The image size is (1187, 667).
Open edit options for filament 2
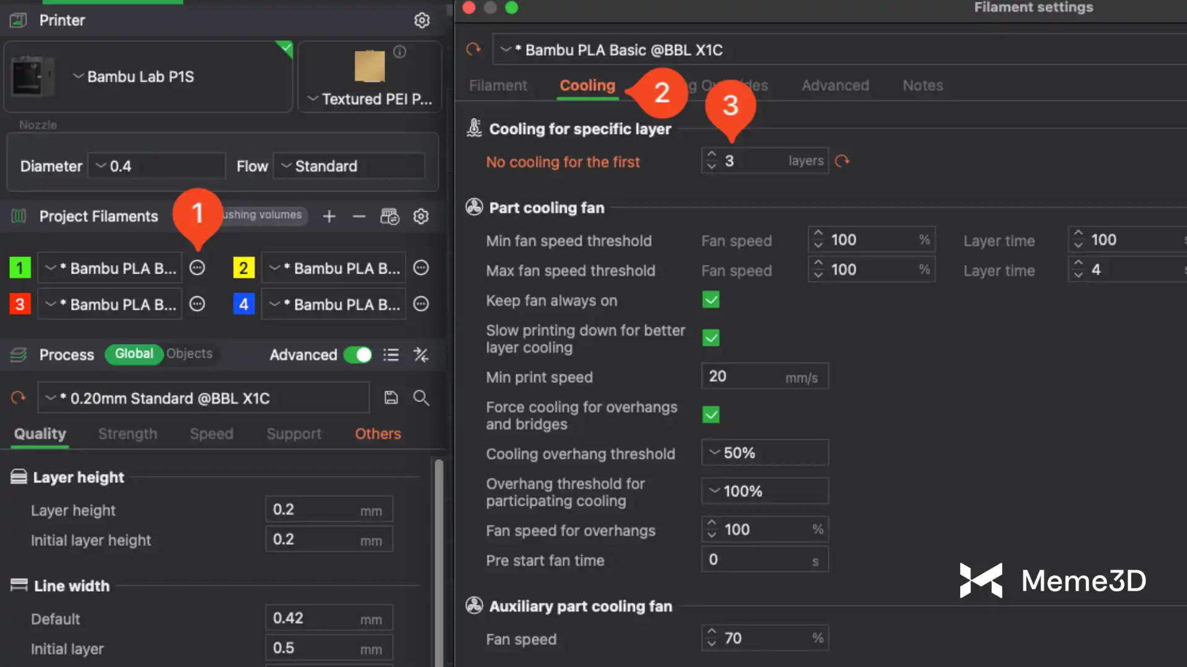tap(421, 268)
